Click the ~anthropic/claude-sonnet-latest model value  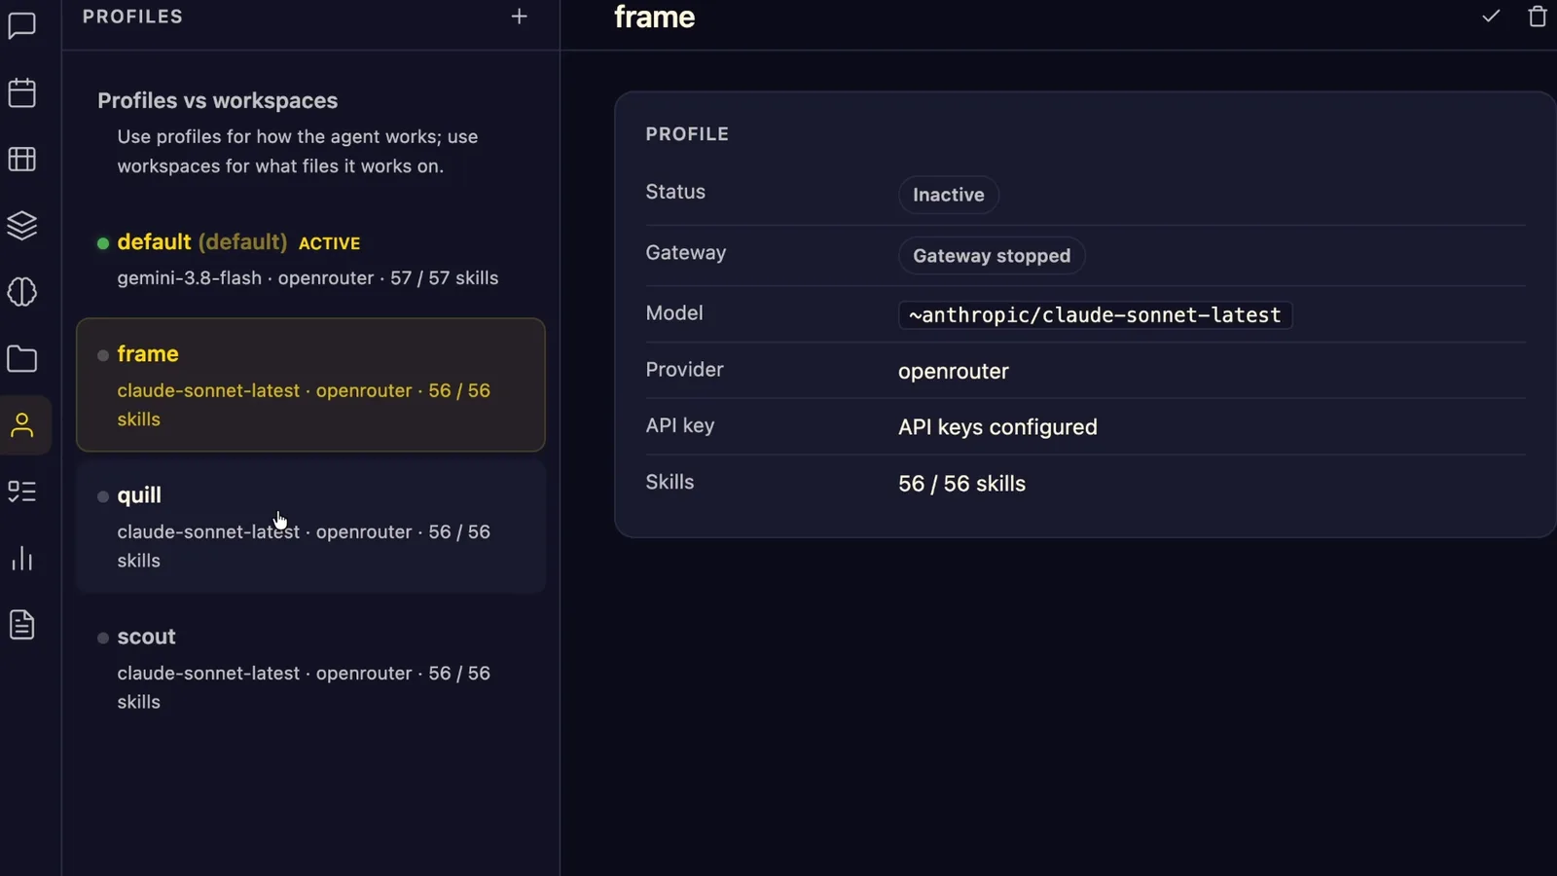point(1095,315)
